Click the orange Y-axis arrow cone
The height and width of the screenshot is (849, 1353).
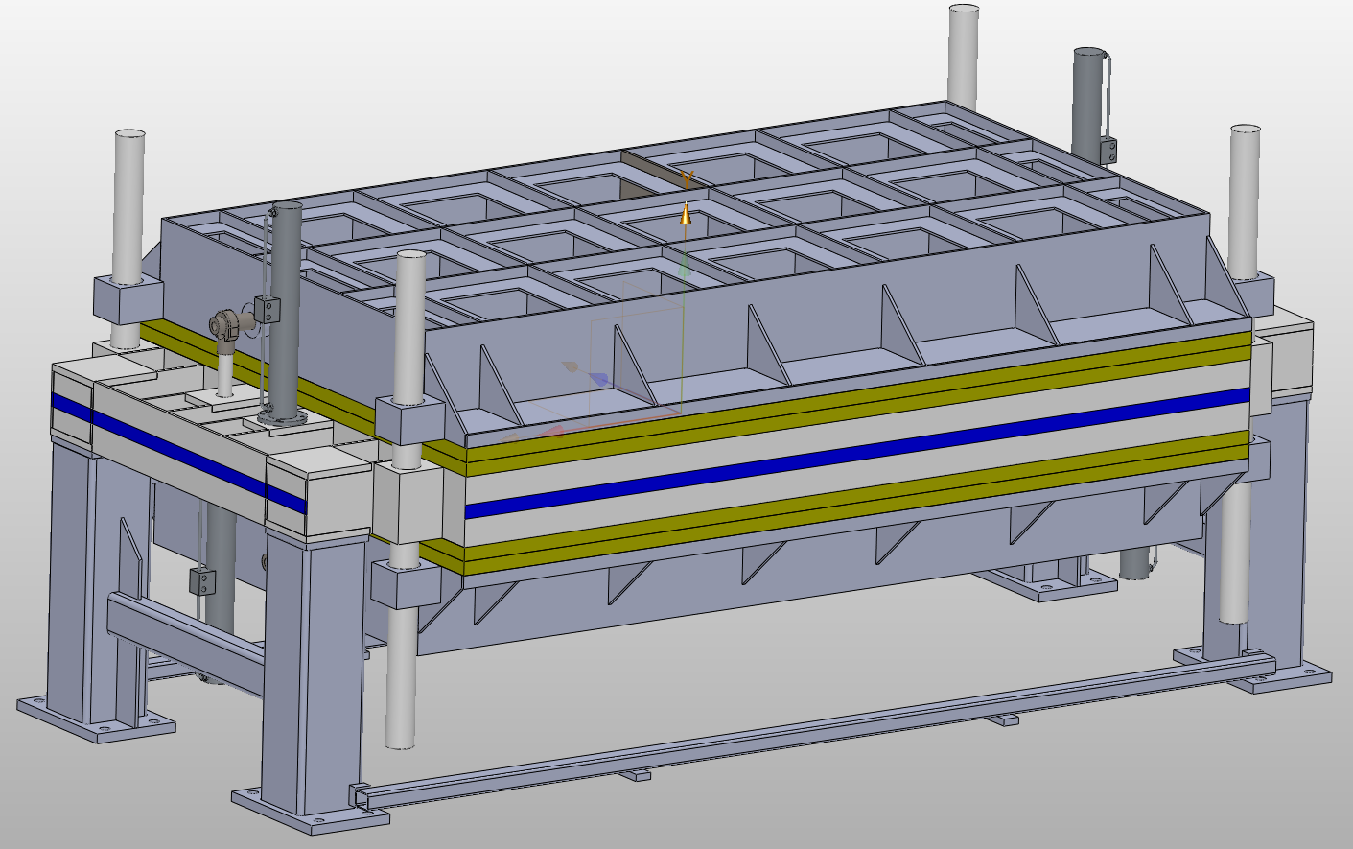click(686, 214)
